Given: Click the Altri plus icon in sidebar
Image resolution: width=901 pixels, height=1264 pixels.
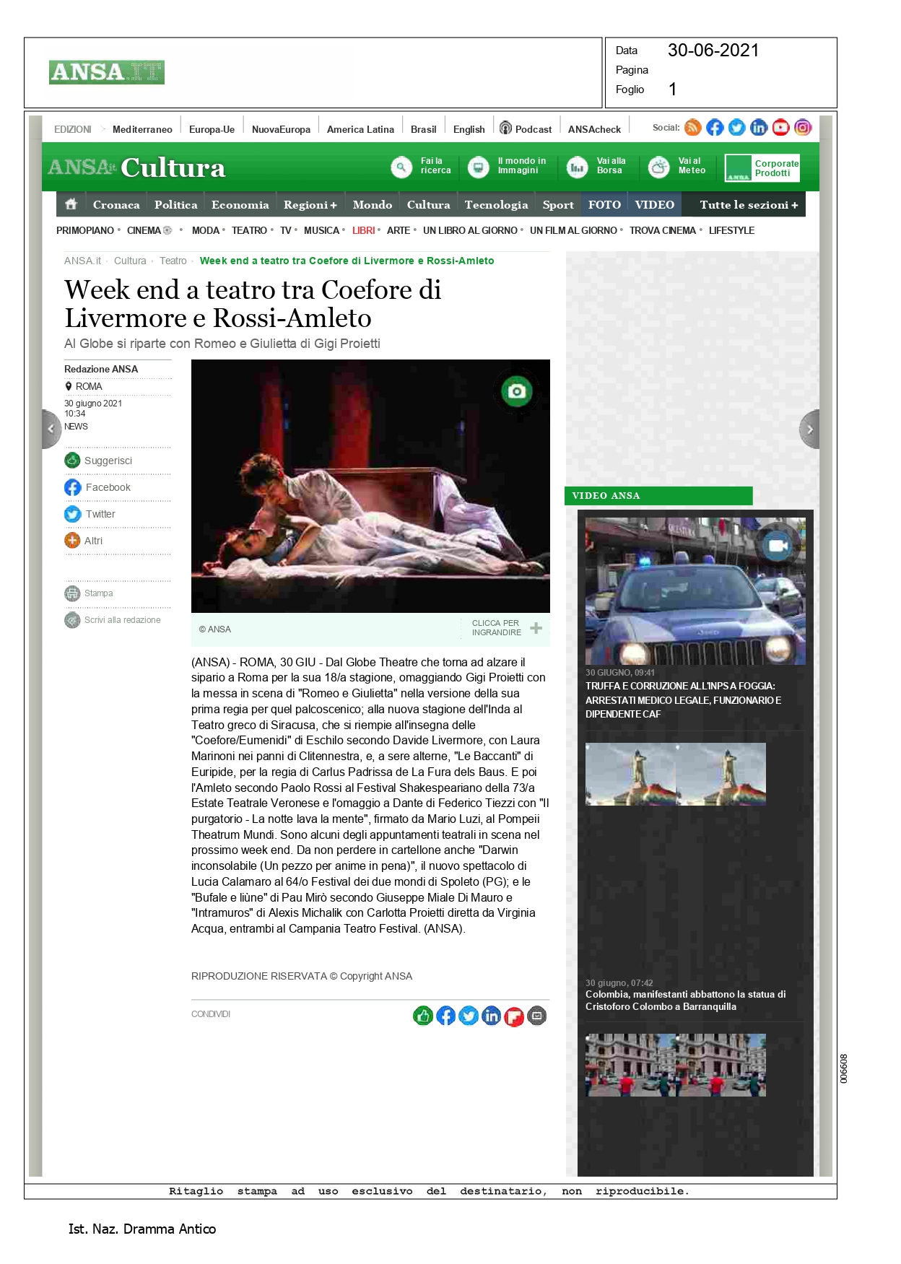Looking at the screenshot, I should click(x=72, y=541).
